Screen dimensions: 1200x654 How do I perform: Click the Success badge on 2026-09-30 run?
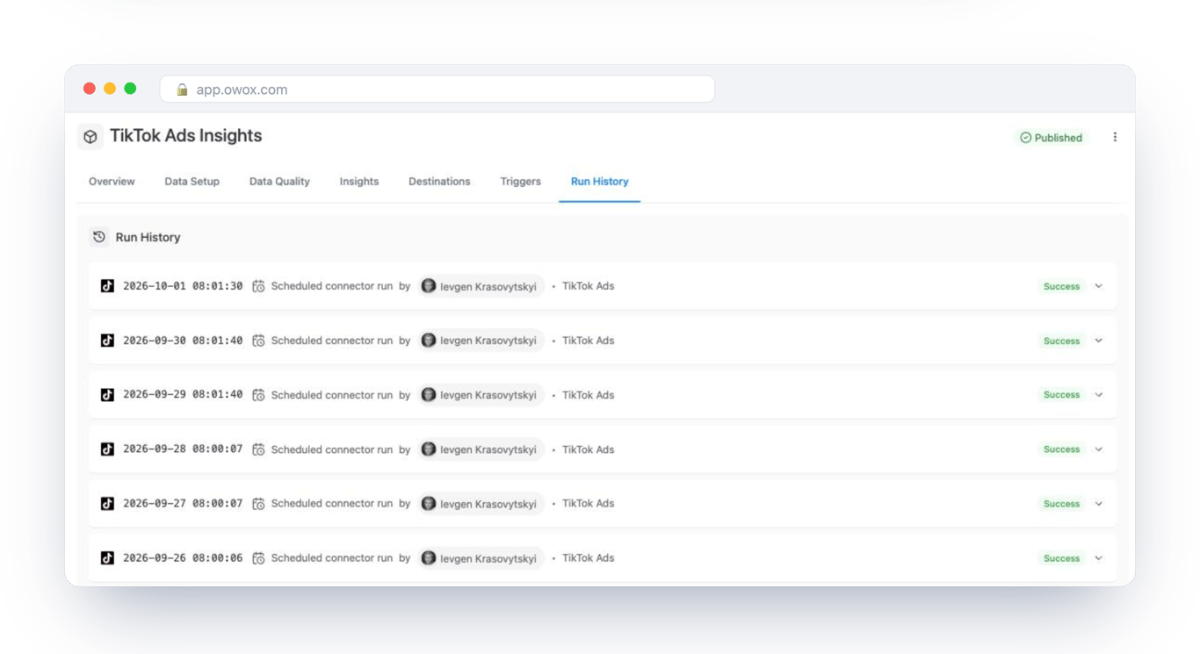coord(1061,341)
